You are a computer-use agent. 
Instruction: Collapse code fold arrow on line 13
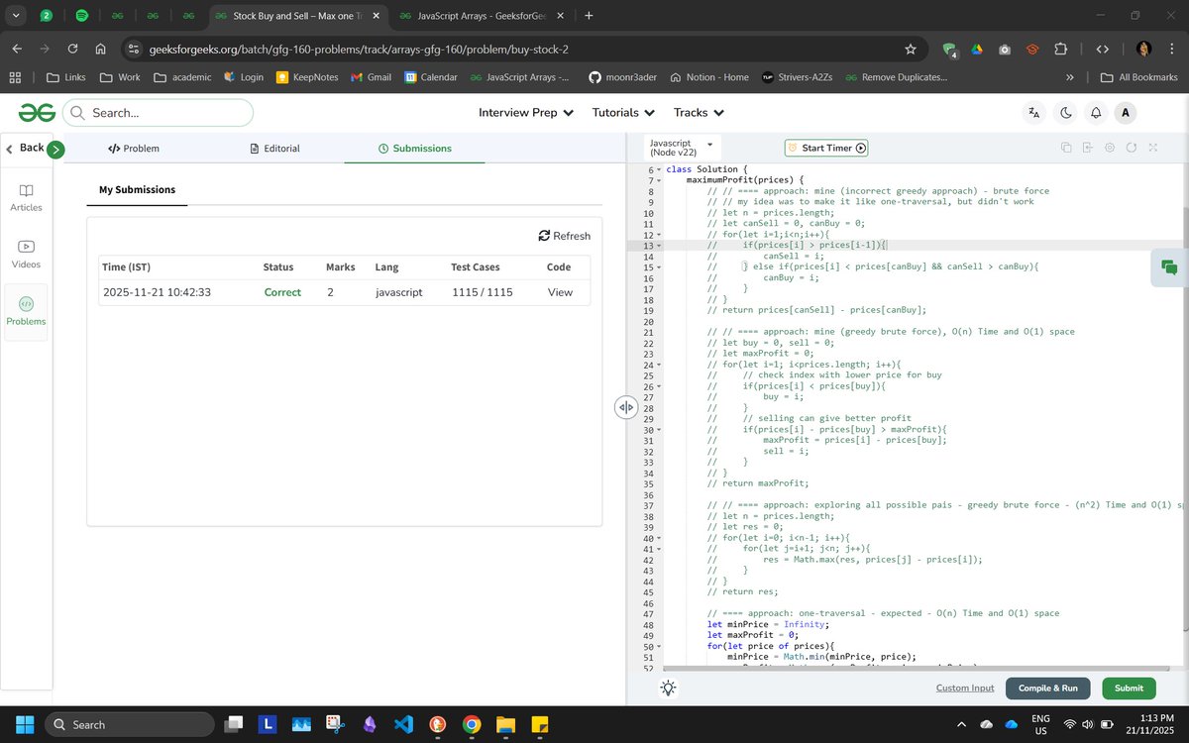point(658,246)
